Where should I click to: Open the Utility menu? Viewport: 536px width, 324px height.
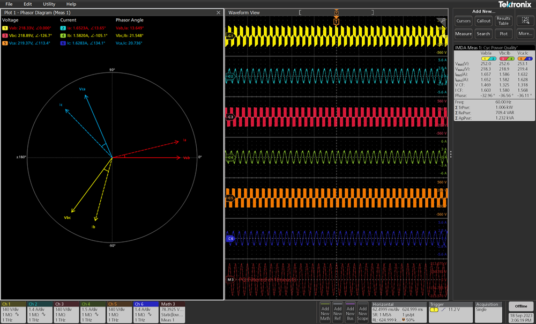click(49, 4)
